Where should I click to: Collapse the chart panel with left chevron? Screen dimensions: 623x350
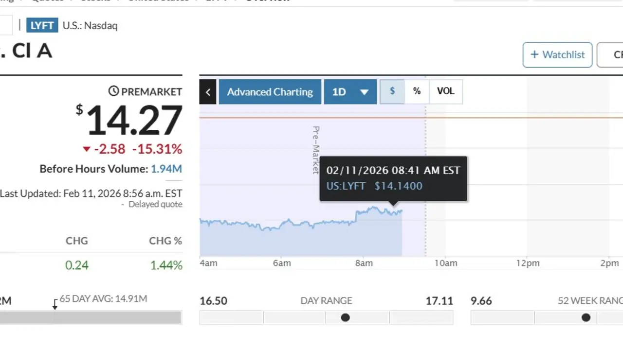pyautogui.click(x=208, y=92)
